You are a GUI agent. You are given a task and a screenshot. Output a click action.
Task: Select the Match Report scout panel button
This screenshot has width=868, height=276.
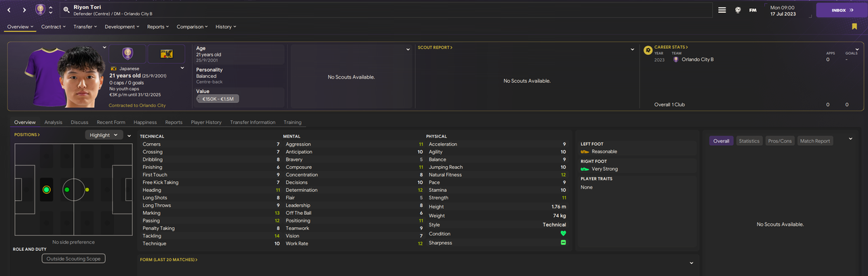point(815,141)
